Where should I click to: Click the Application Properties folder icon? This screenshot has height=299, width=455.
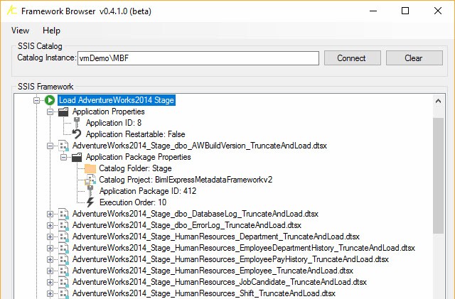63,112
